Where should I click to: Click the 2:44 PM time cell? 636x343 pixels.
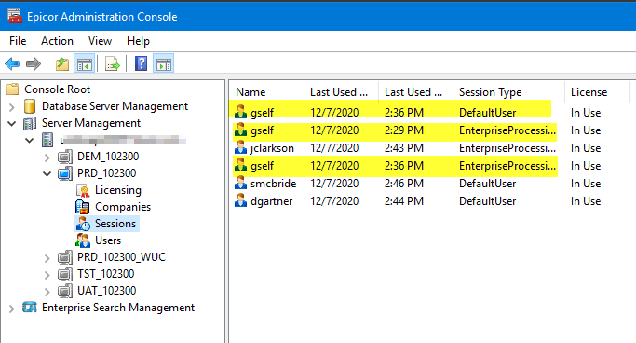(404, 201)
